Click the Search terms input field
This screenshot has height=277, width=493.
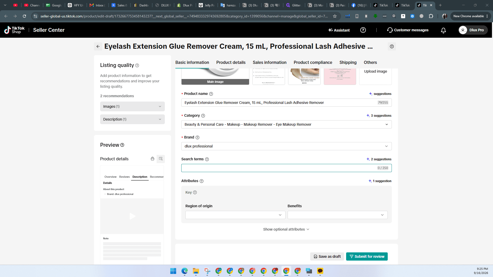[287, 168]
